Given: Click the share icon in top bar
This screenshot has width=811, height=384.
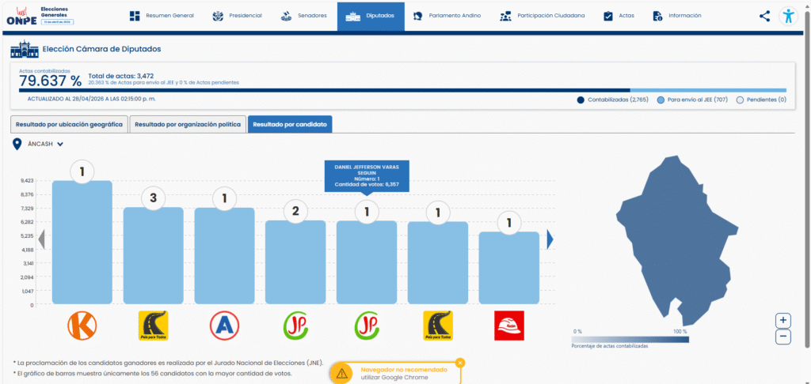Looking at the screenshot, I should 764,16.
